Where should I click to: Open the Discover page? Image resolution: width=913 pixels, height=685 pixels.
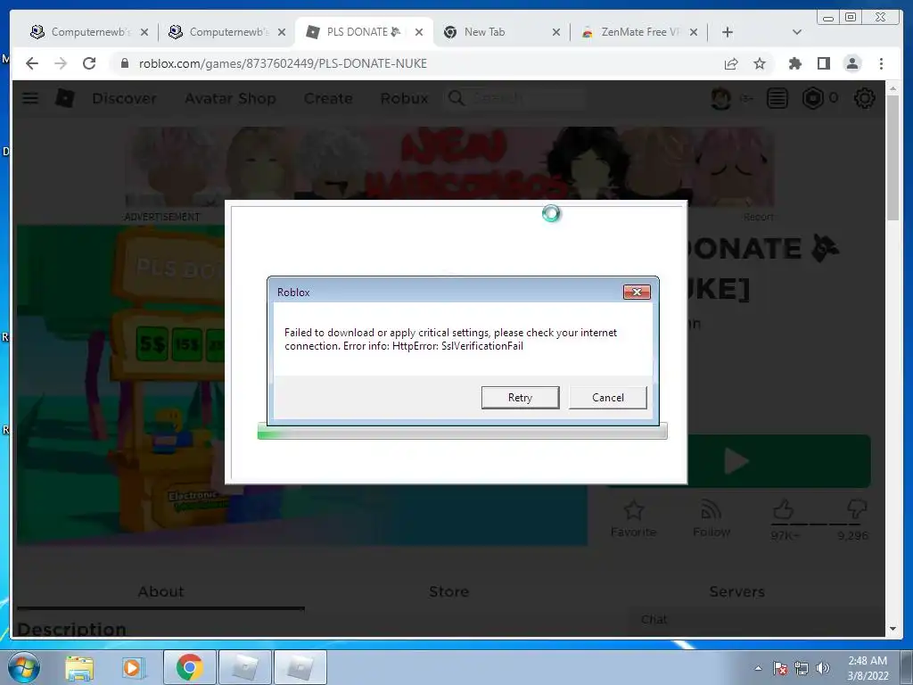point(124,98)
